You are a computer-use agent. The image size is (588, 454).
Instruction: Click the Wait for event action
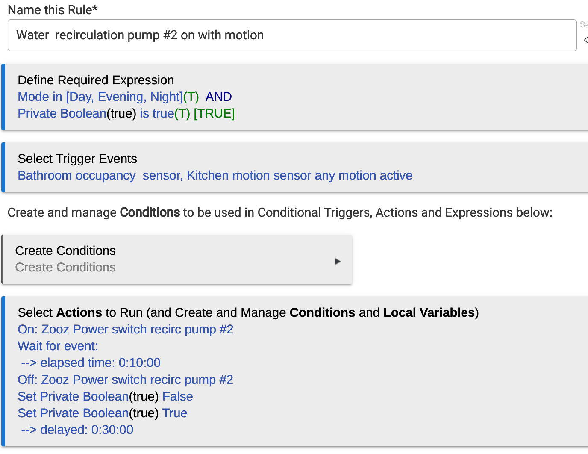tap(58, 346)
